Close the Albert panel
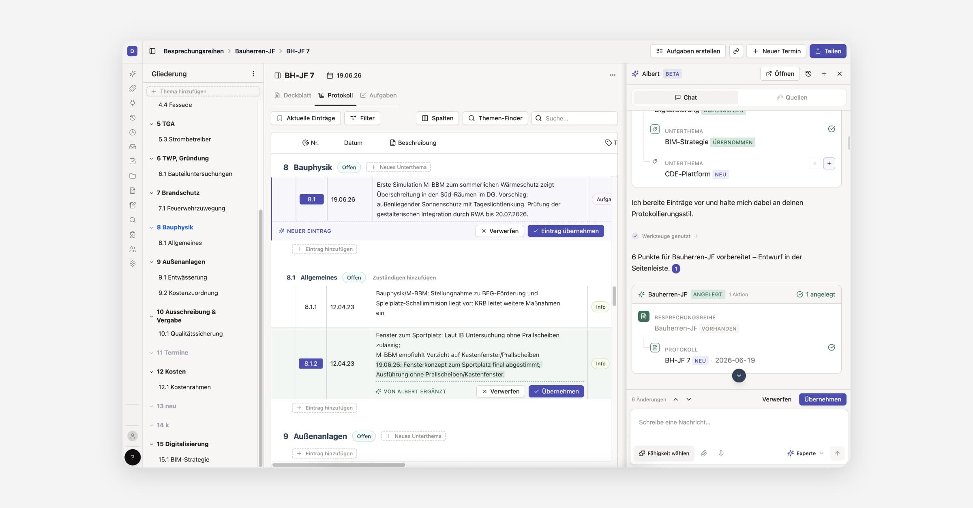 840,74
